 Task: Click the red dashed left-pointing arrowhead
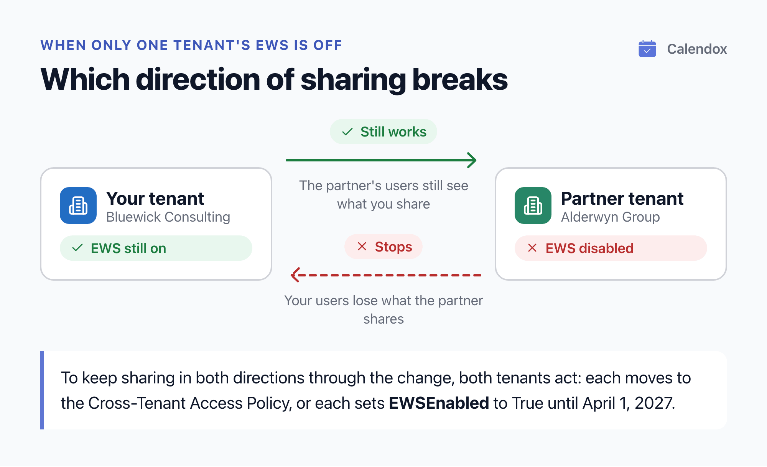coord(296,275)
